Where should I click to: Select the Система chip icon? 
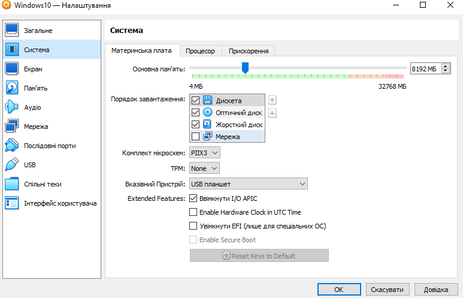click(12, 49)
